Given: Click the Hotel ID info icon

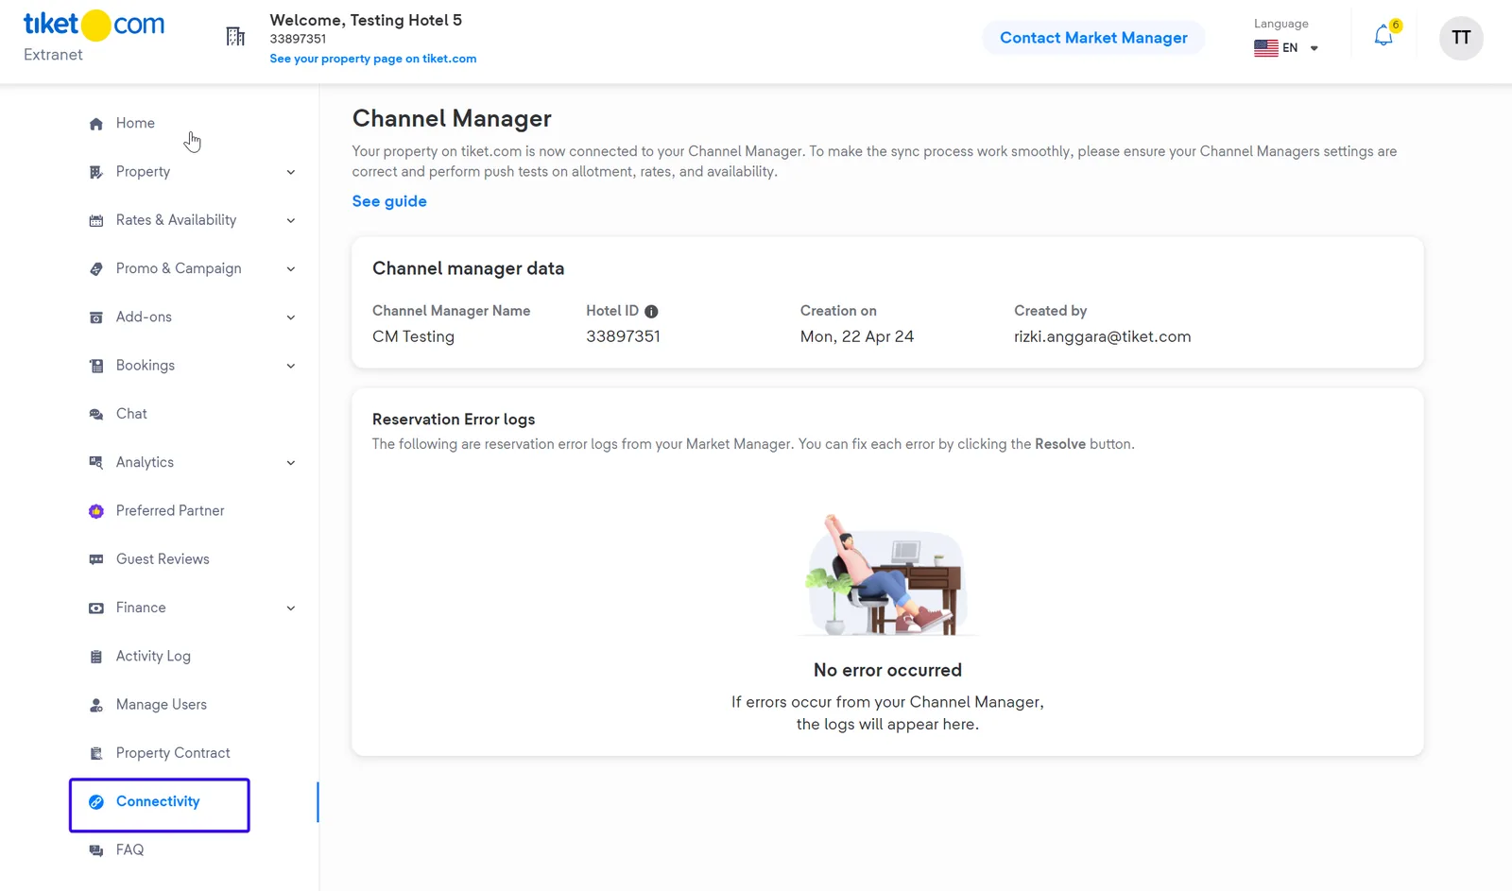Looking at the screenshot, I should click(651, 312).
